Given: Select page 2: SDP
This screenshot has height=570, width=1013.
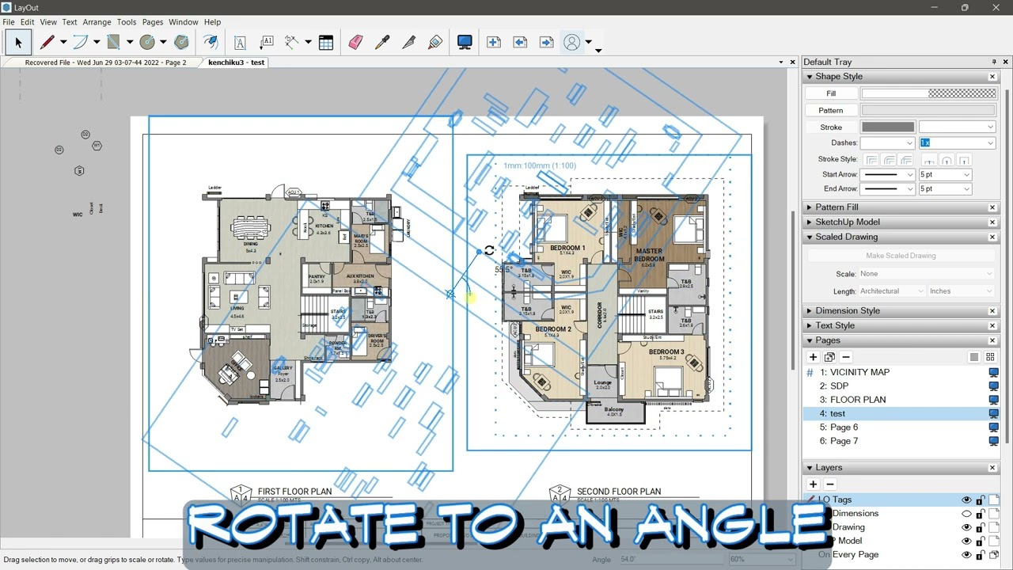Looking at the screenshot, I should coord(839,386).
